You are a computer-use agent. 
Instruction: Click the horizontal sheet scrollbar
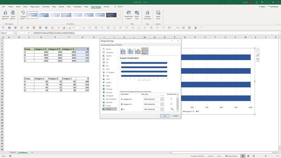point(223,152)
